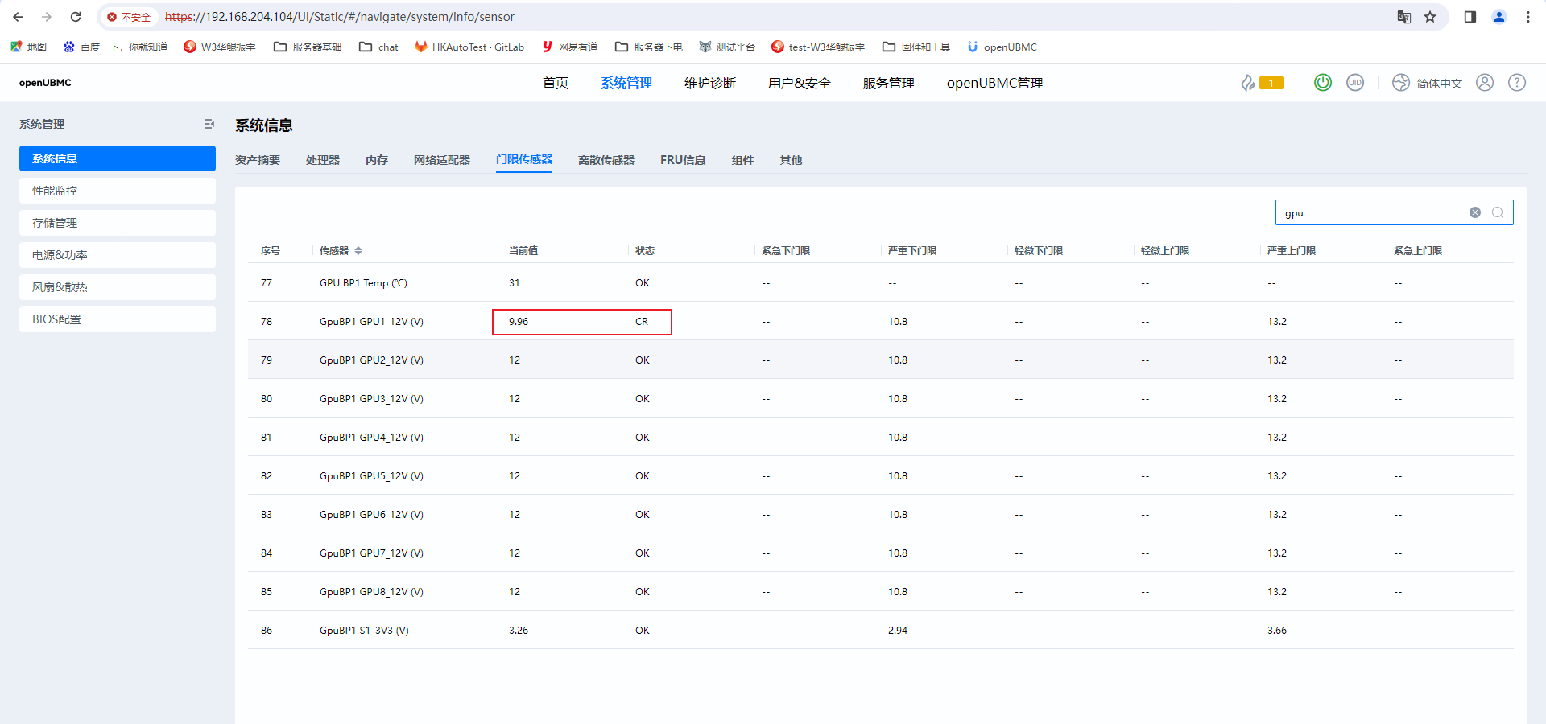Click the browser address bar URL
The height and width of the screenshot is (724, 1546).
pos(339,17)
